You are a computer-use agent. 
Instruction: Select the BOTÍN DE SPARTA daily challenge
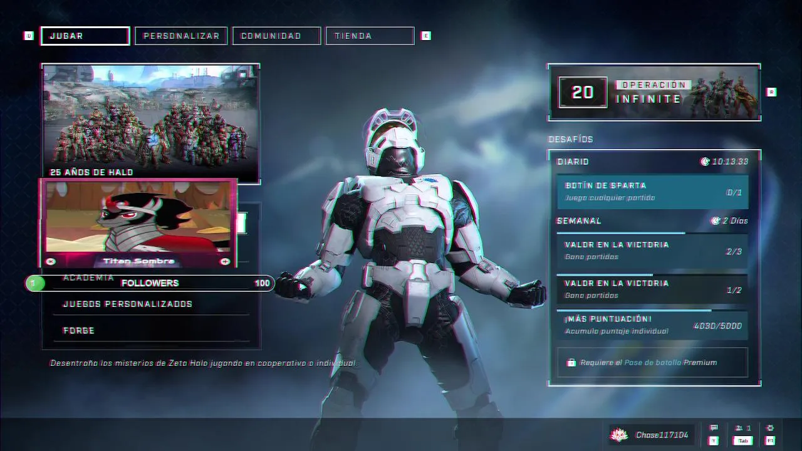click(652, 191)
